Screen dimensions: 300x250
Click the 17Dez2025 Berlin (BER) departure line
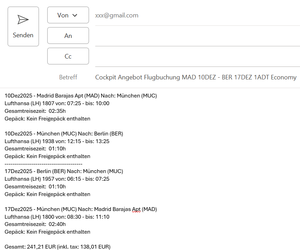[64, 171]
